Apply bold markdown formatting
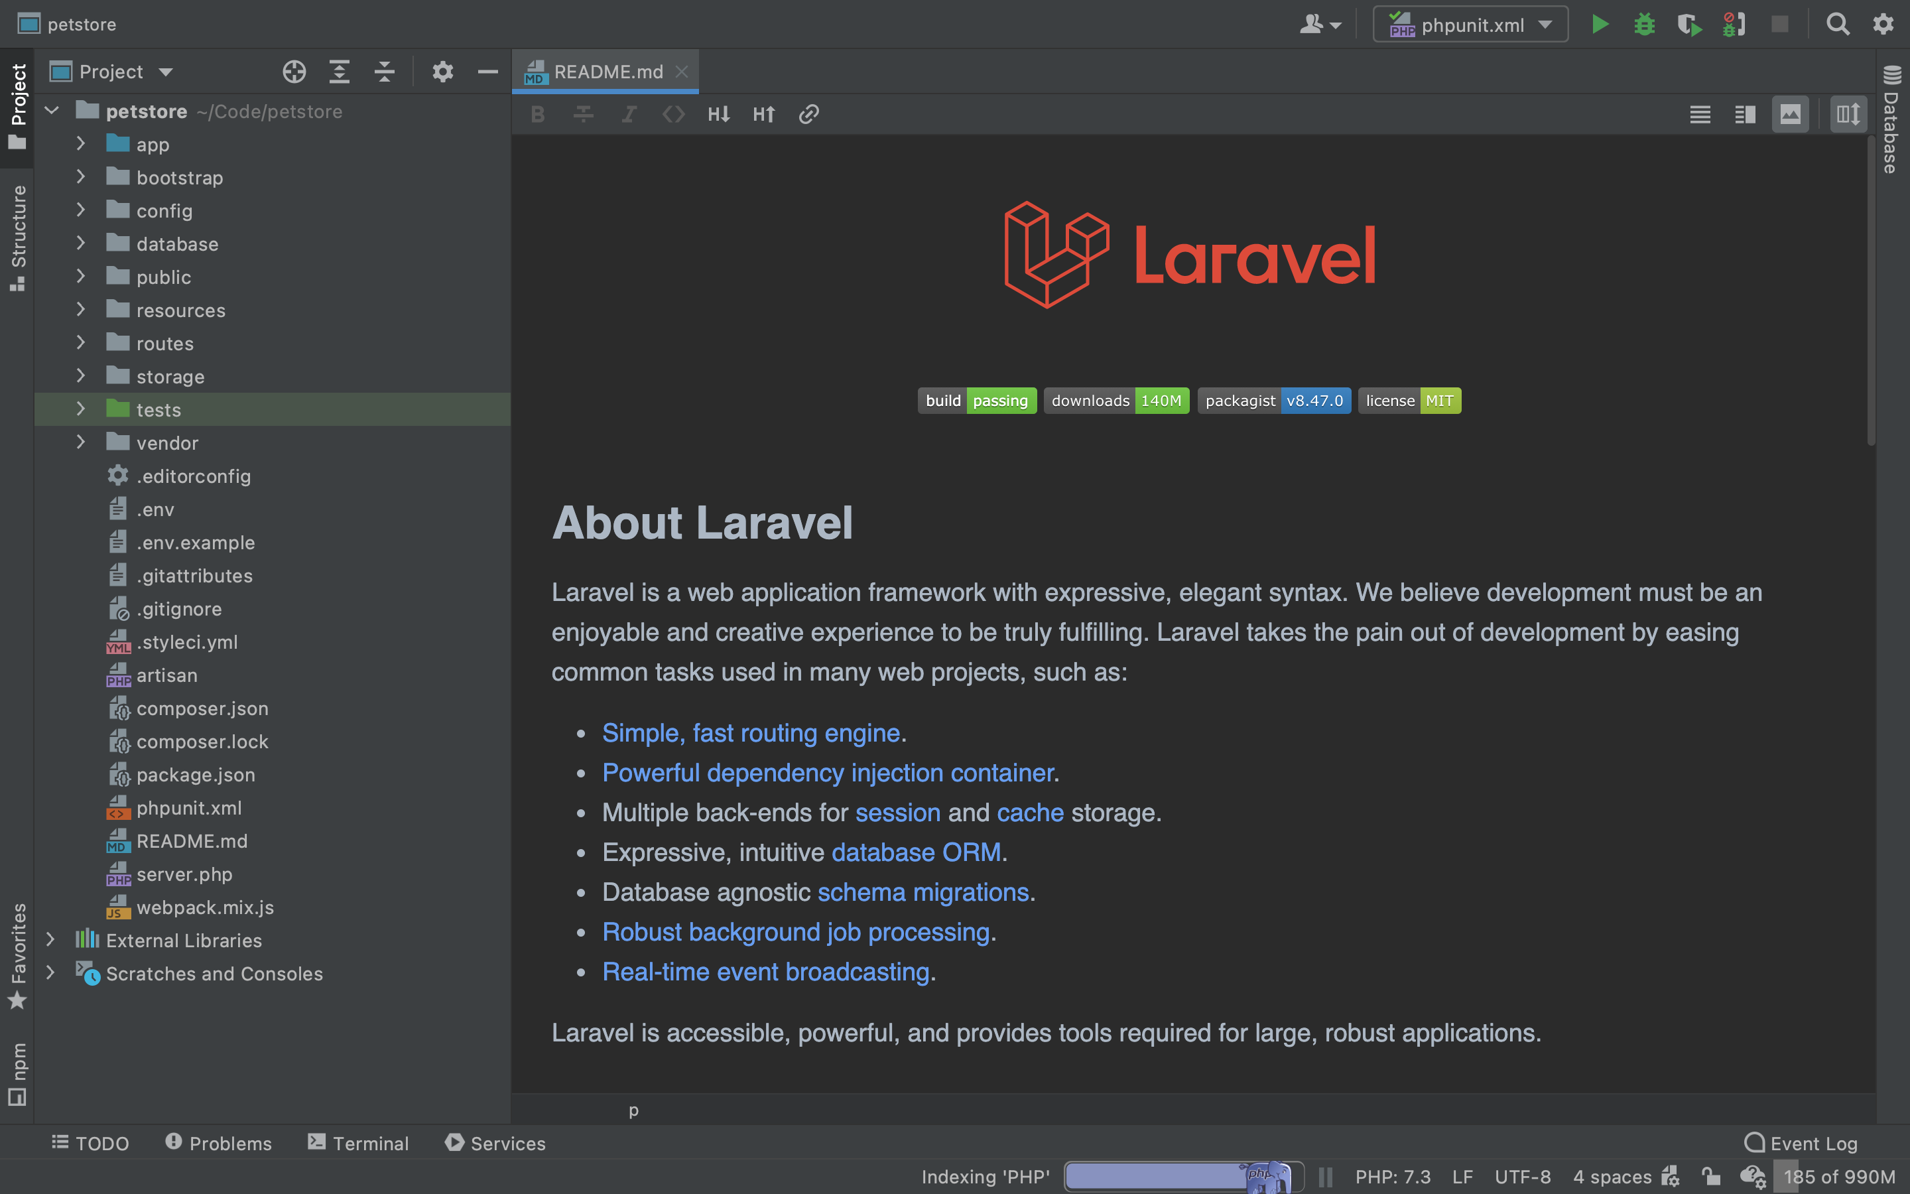 coord(537,115)
